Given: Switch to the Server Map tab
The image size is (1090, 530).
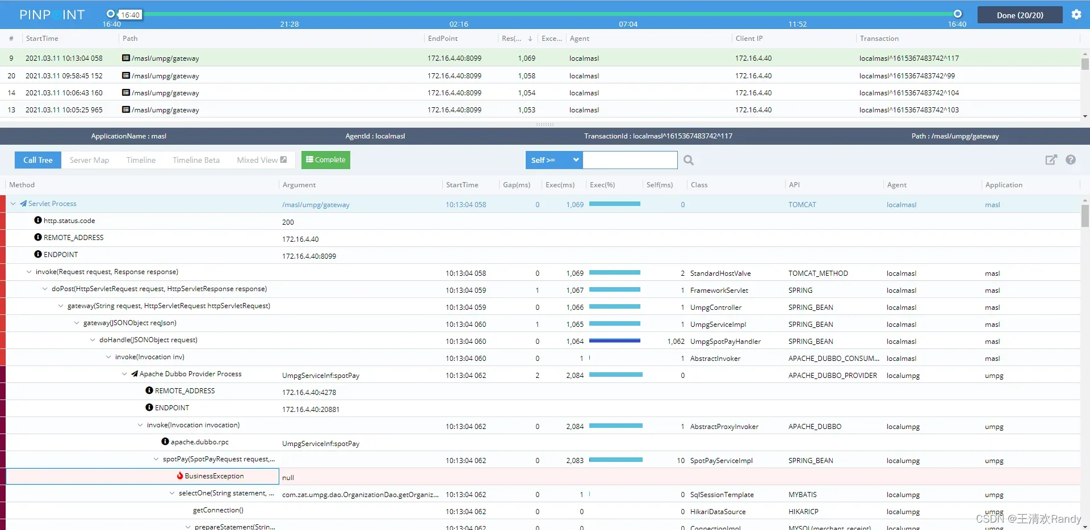Looking at the screenshot, I should pyautogui.click(x=89, y=160).
